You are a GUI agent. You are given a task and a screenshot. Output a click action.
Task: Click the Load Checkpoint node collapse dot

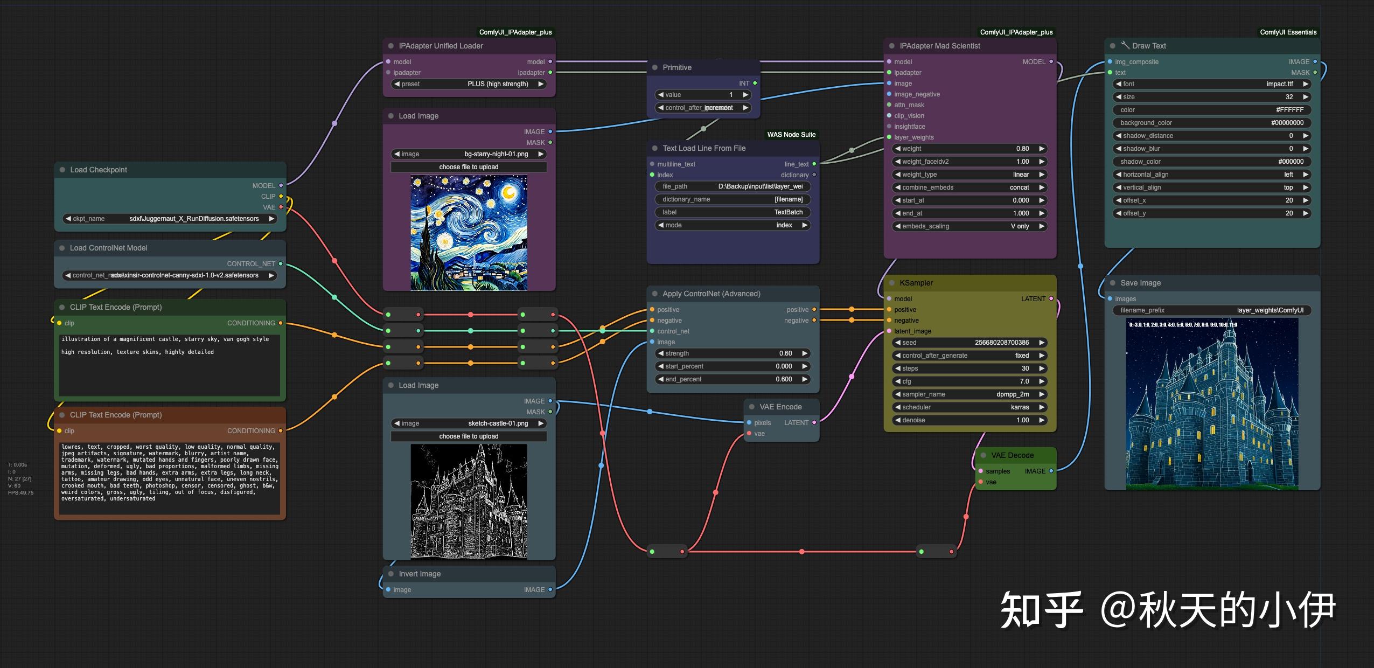pos(62,170)
